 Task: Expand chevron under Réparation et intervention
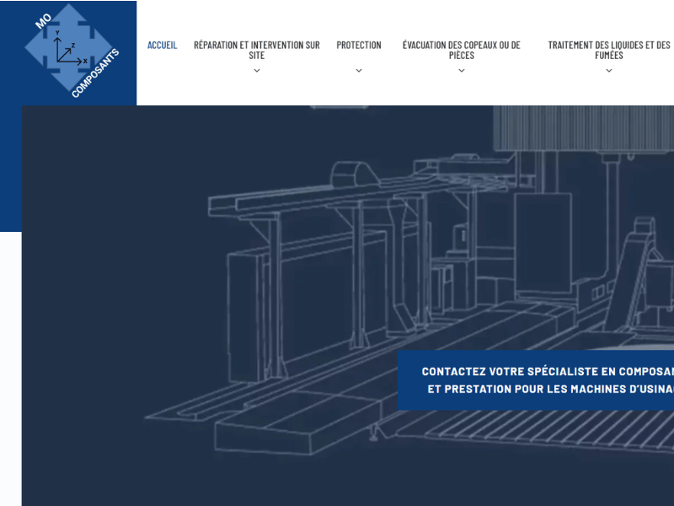(257, 71)
